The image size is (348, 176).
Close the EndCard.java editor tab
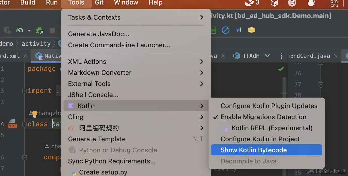[336, 56]
